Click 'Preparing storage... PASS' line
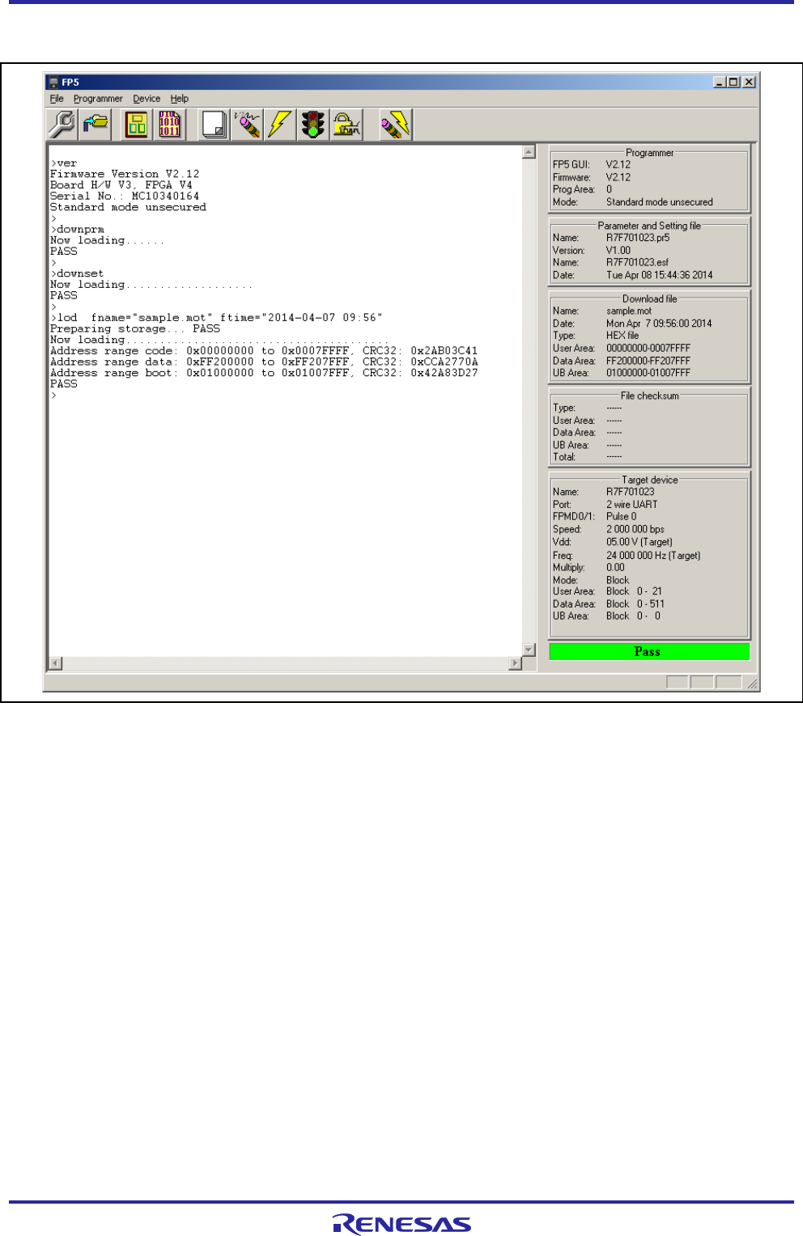This screenshot has width=803, height=1236. [135, 328]
